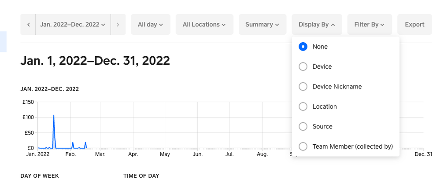This screenshot has width=440, height=183.
Task: Open the Filter By dropdown
Action: pyautogui.click(x=369, y=25)
